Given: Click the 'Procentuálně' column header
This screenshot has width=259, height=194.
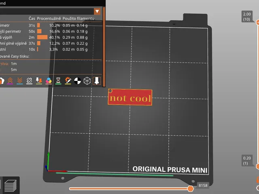Looking at the screenshot, I should 49,18.
